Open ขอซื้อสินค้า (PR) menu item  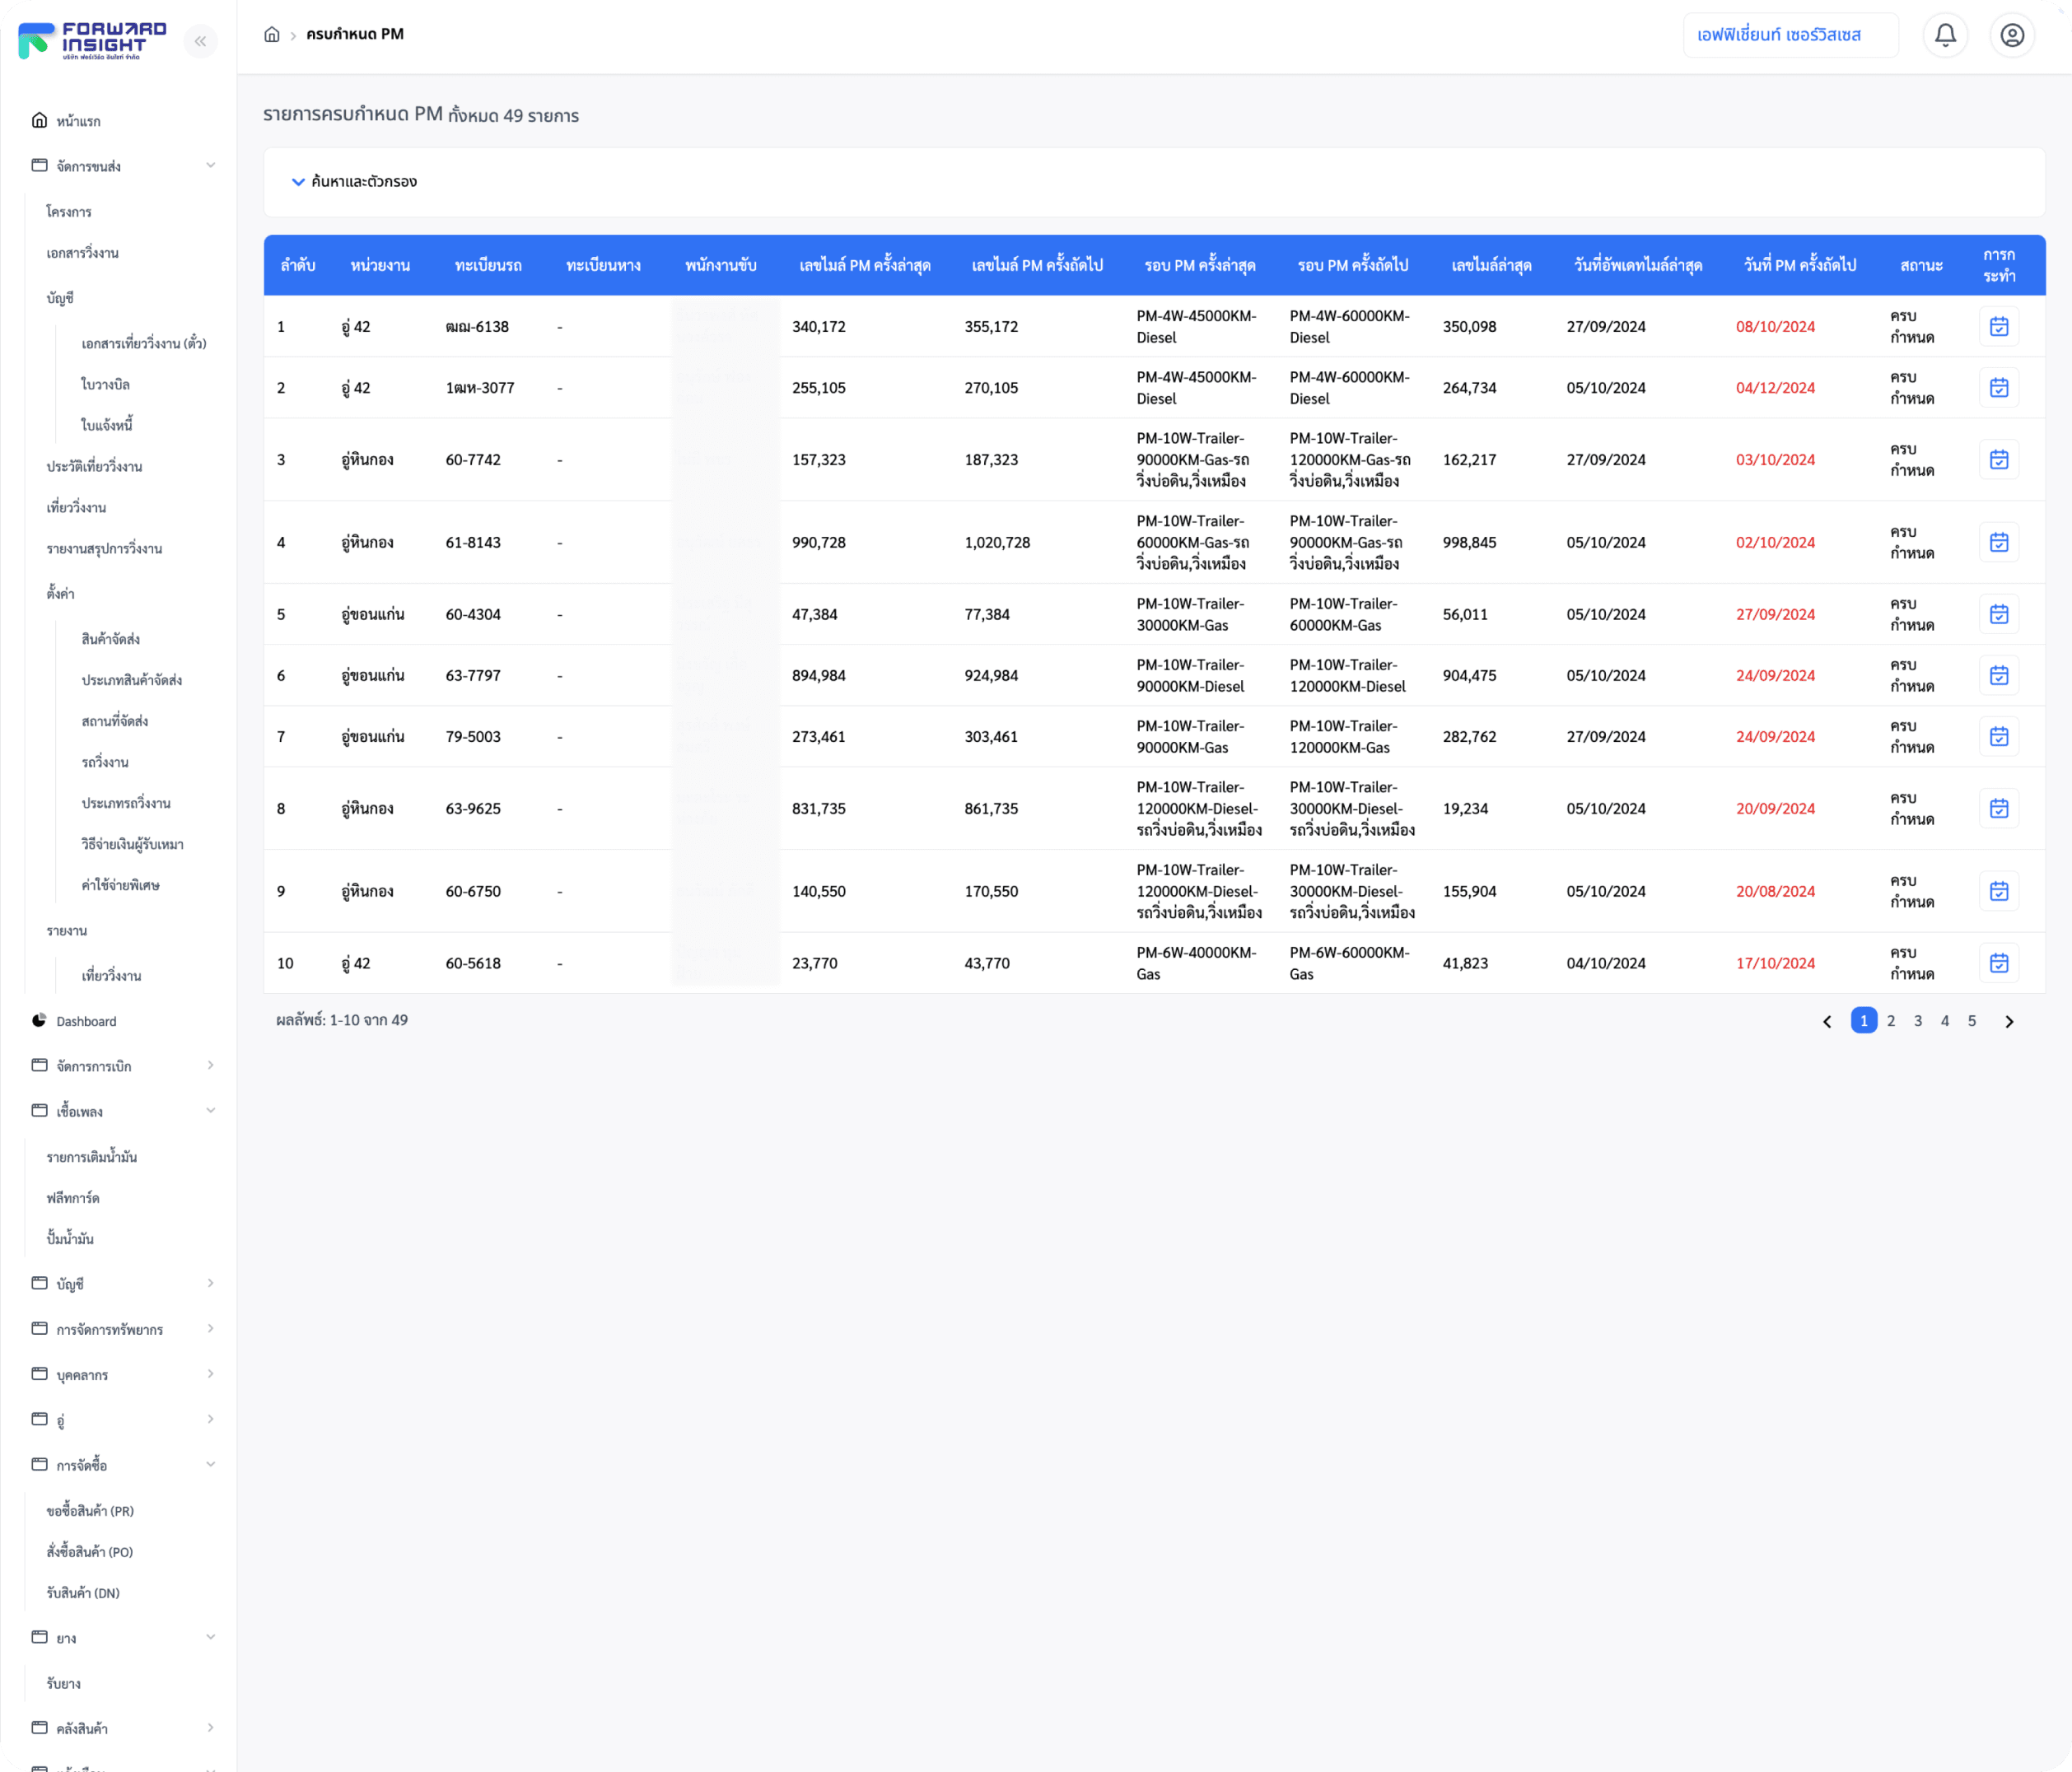point(90,1511)
